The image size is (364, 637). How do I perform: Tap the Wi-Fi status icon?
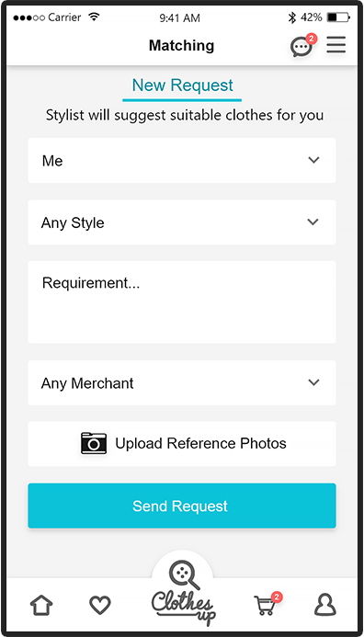point(95,17)
